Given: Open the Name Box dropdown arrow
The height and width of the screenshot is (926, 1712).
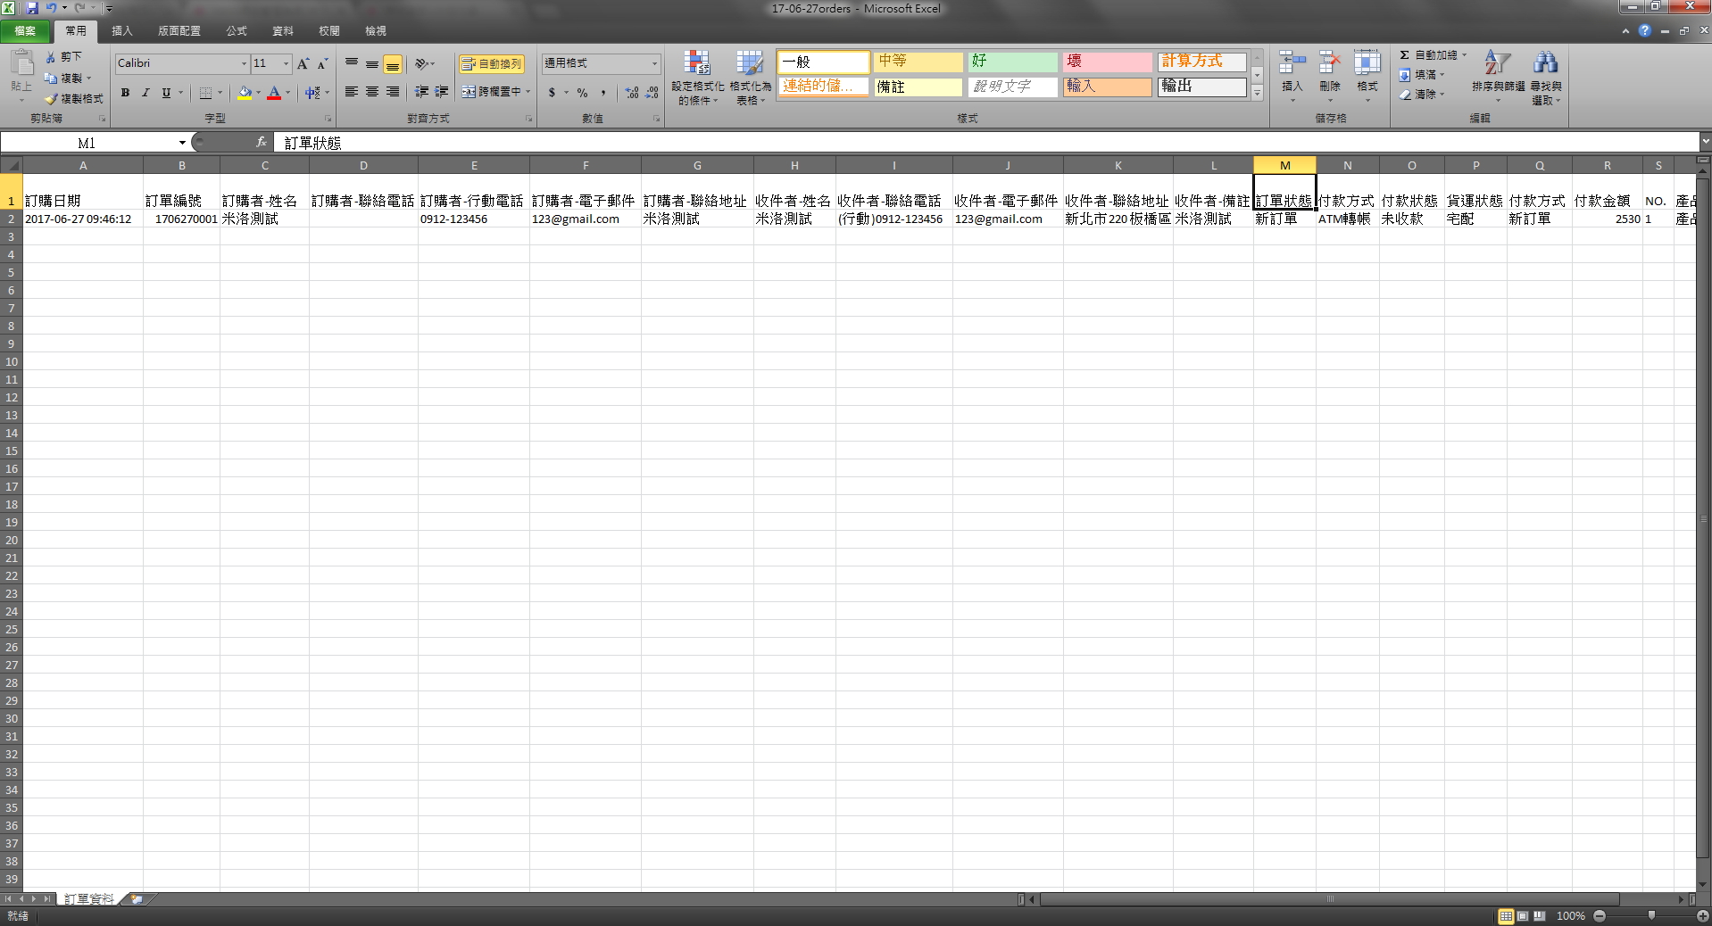Looking at the screenshot, I should pos(182,143).
